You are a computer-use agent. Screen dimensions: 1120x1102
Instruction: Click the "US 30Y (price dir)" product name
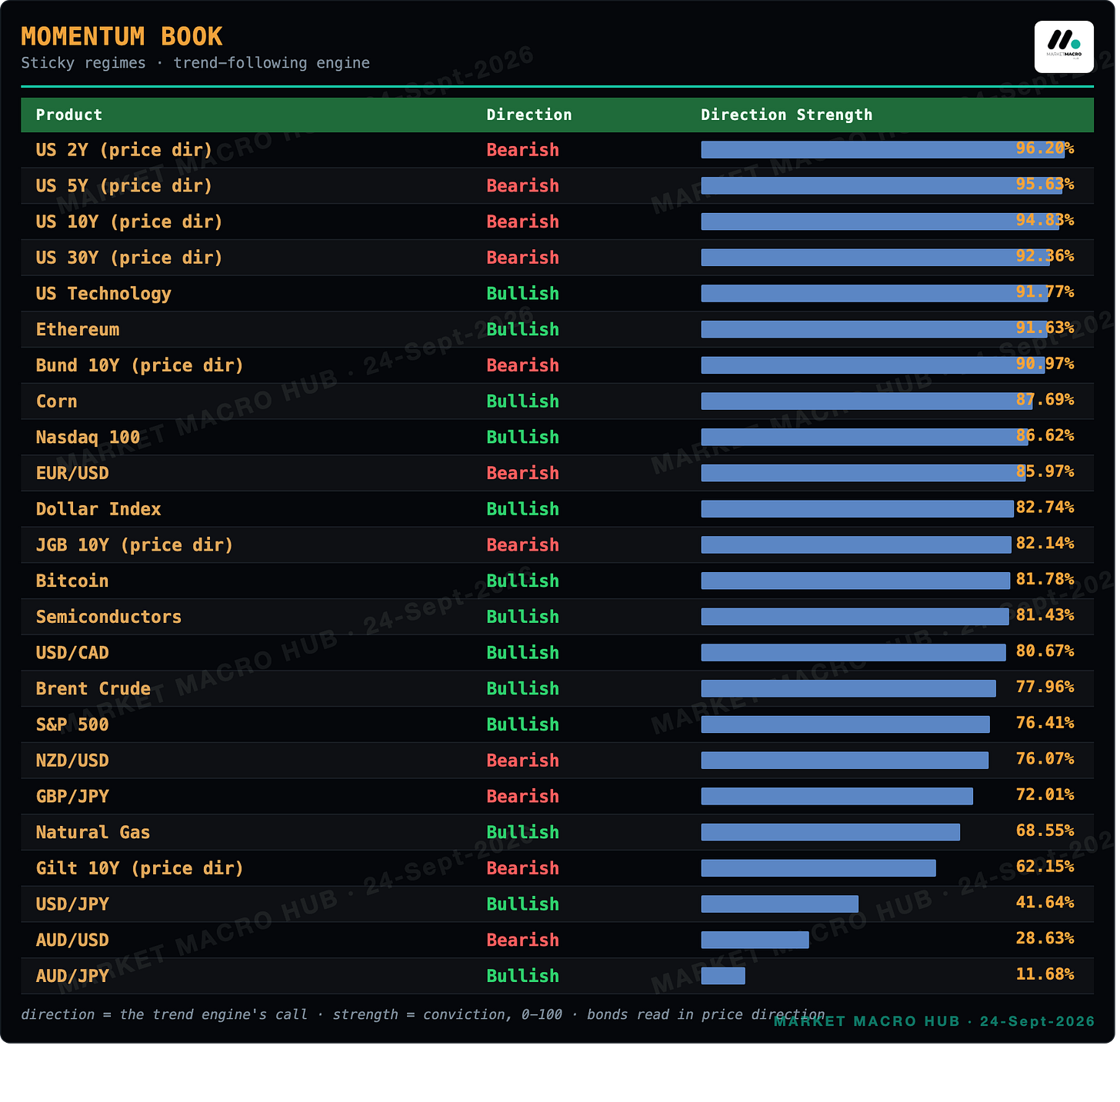coord(129,258)
